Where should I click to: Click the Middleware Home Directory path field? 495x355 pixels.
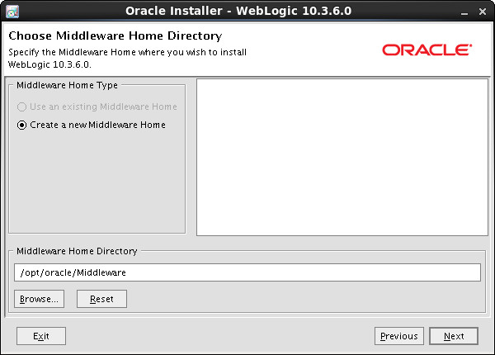click(x=247, y=272)
